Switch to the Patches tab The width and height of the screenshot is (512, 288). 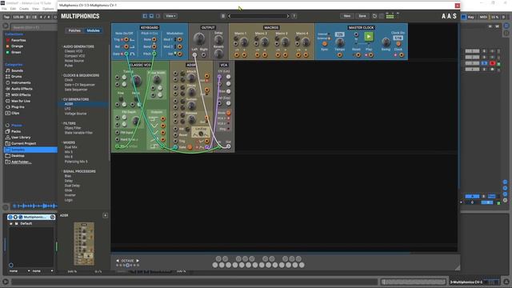(x=74, y=30)
